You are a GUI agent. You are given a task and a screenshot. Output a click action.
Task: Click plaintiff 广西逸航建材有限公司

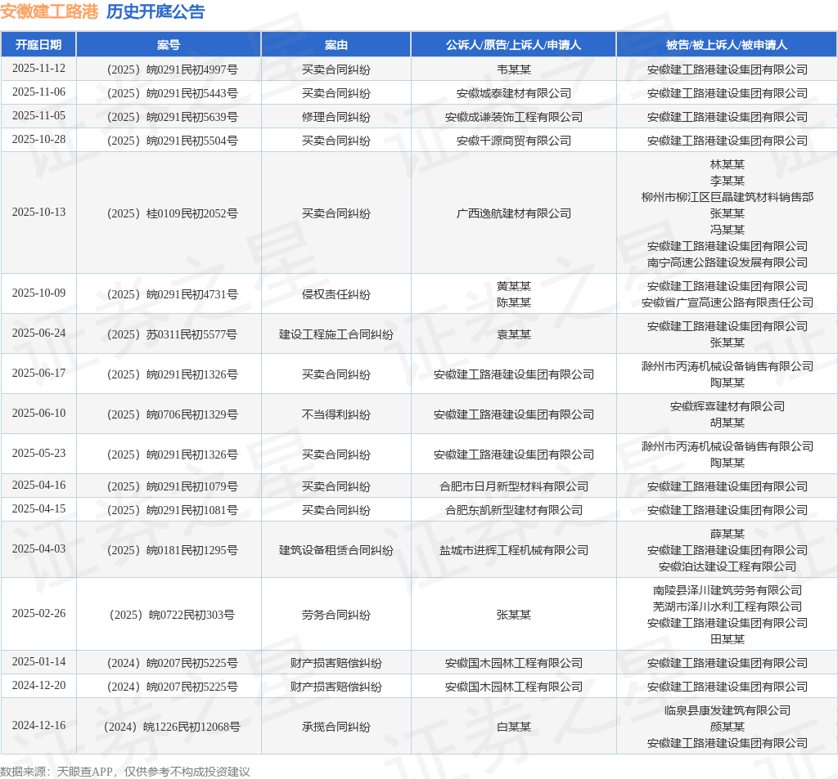click(x=514, y=213)
